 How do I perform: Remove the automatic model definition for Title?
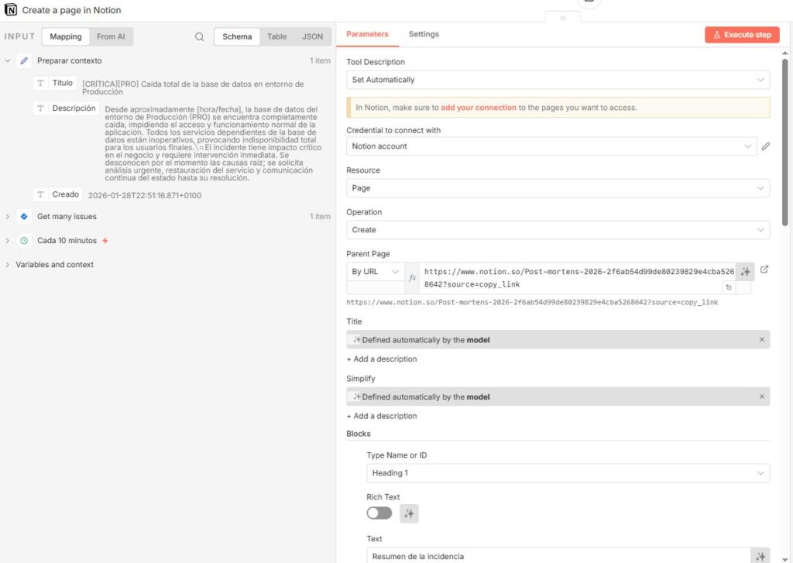click(x=761, y=340)
